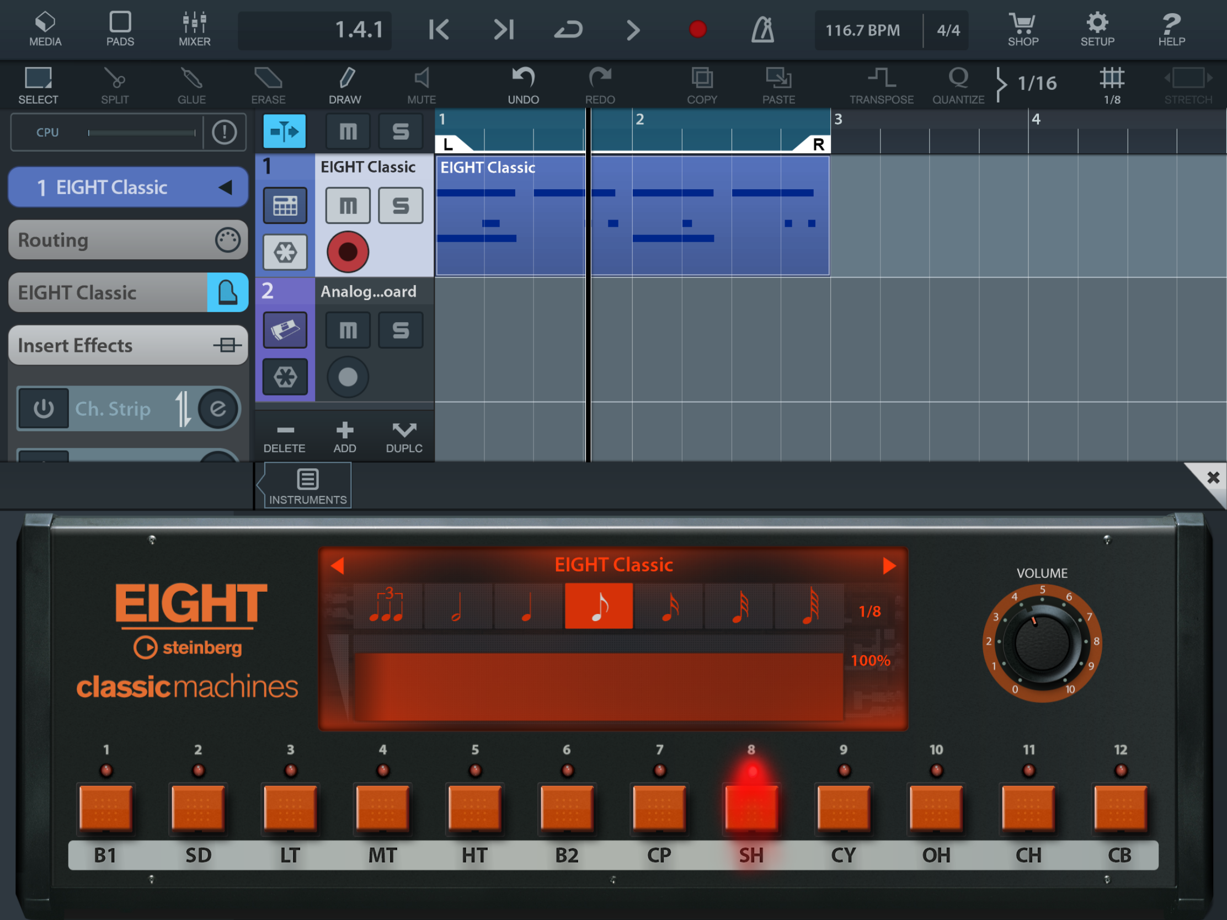The image size is (1227, 920).
Task: Expand the Insert Effects section
Action: pyautogui.click(x=127, y=345)
